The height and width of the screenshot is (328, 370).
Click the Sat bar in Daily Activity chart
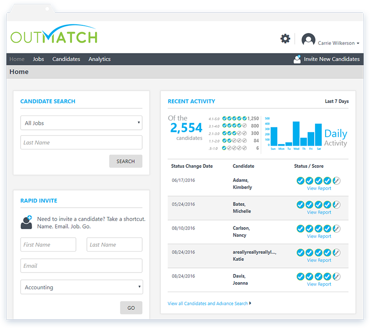318,135
